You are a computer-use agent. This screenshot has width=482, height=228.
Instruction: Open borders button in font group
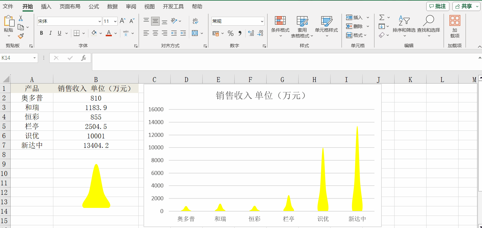pyautogui.click(x=76, y=33)
